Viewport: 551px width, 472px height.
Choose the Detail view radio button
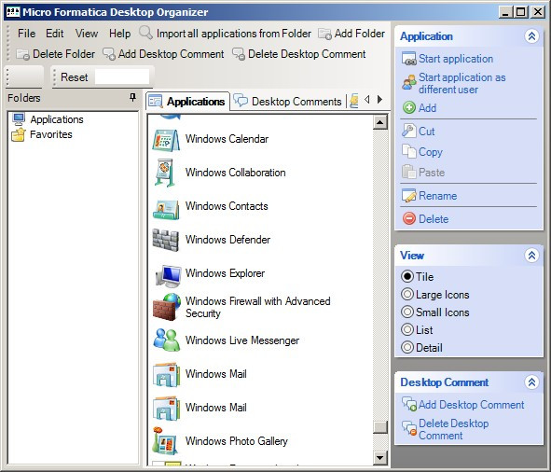pos(406,348)
